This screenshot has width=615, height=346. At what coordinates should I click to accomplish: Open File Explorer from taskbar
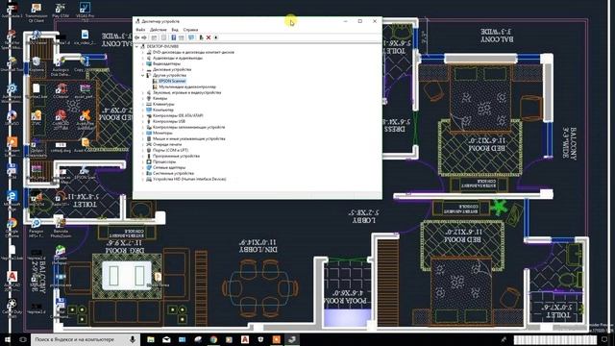point(151,339)
